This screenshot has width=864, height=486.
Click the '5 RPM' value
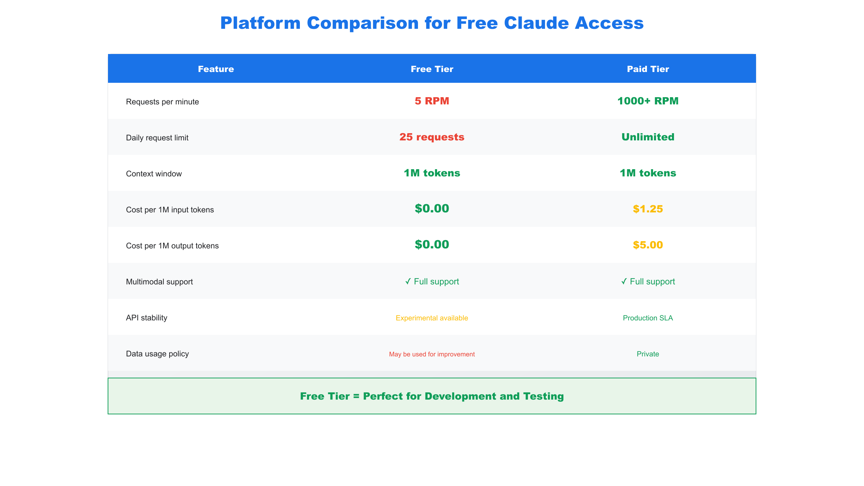pyautogui.click(x=432, y=101)
